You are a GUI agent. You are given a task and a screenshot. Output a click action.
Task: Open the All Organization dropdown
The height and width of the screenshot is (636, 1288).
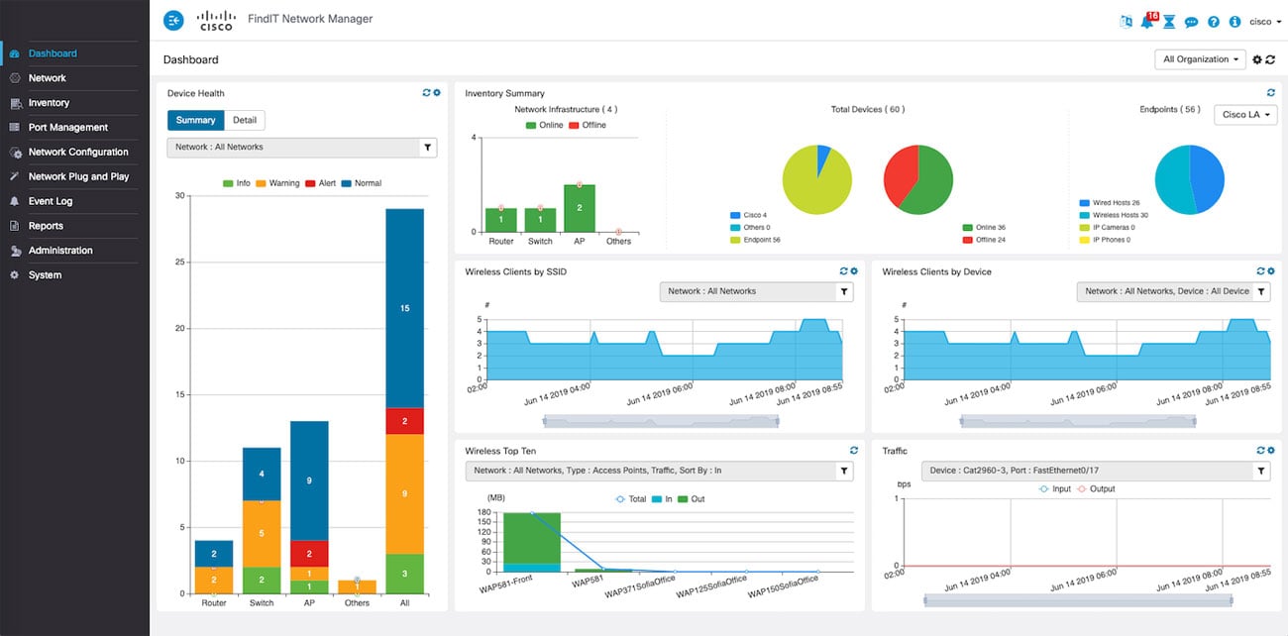click(x=1200, y=59)
